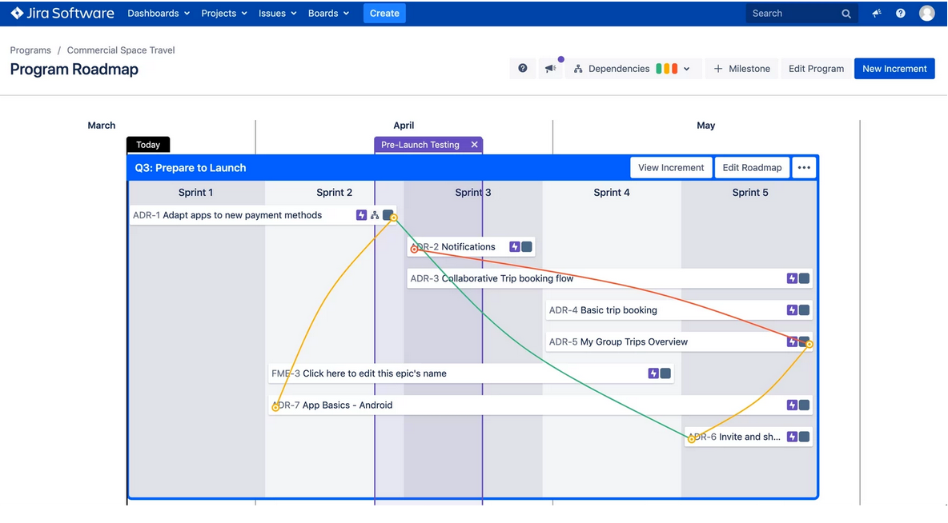The height and width of the screenshot is (523, 948).
Task: Expand the Dependencies dropdown chevron
Action: tap(686, 69)
